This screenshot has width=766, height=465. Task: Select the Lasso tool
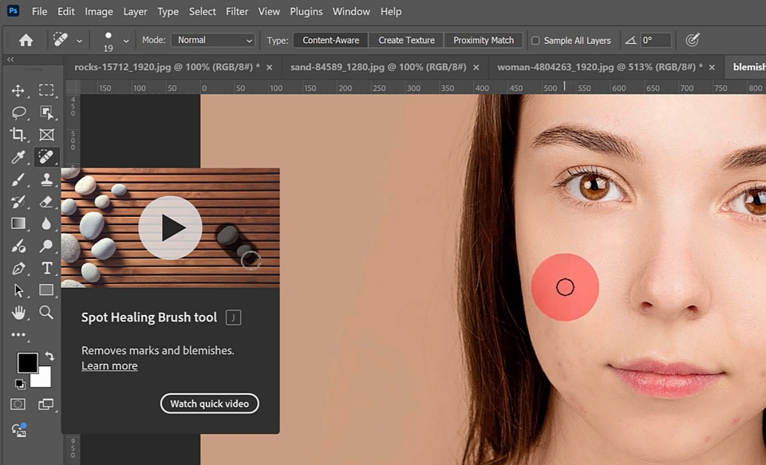tap(18, 112)
